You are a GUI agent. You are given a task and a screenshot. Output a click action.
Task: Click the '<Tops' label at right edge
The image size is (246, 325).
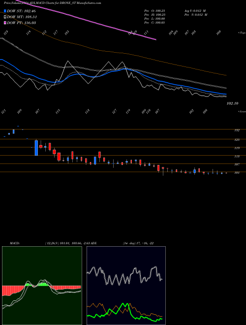[242, 33]
